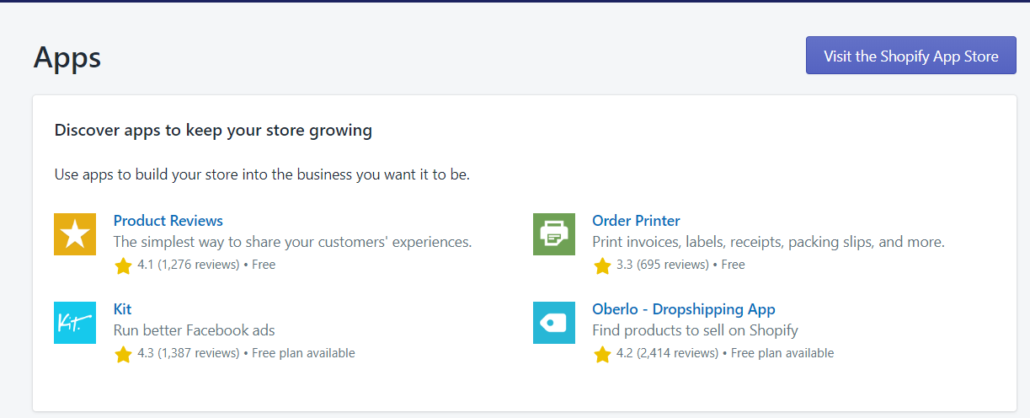Click 'Print invoices, labels, receipts' description
Screen dimensions: 1030x418
point(768,242)
